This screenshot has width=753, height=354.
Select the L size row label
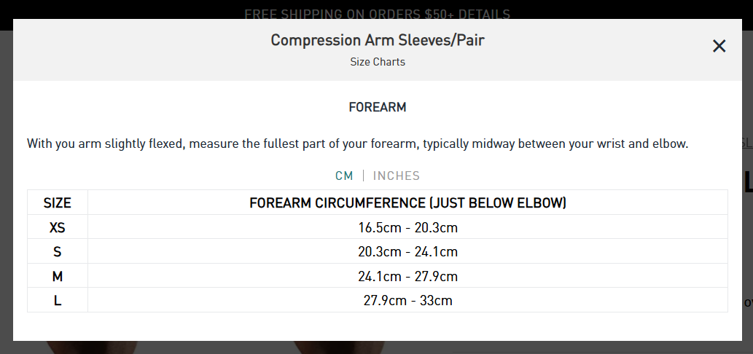click(x=57, y=300)
